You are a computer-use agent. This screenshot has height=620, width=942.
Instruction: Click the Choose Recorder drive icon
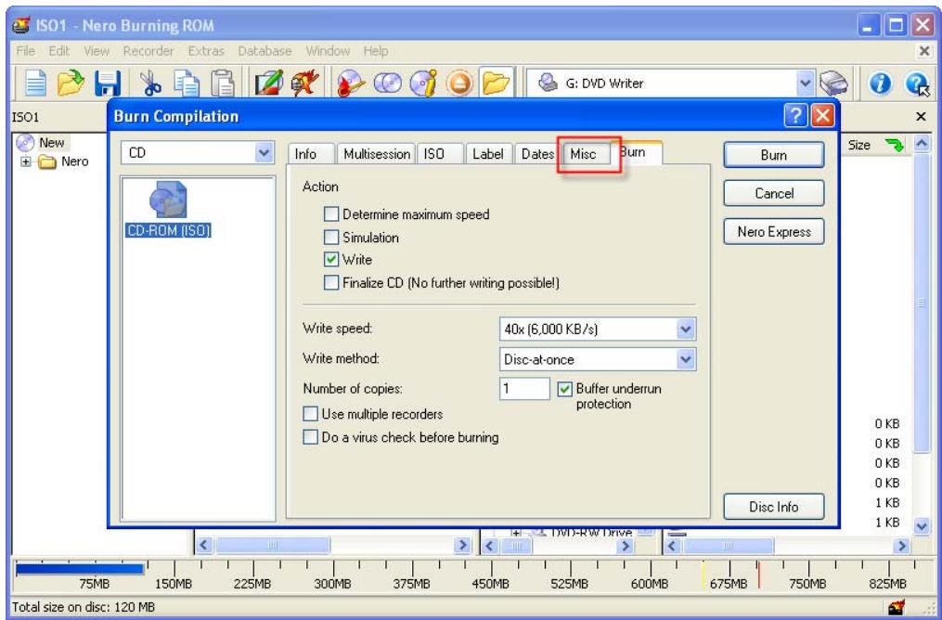833,84
